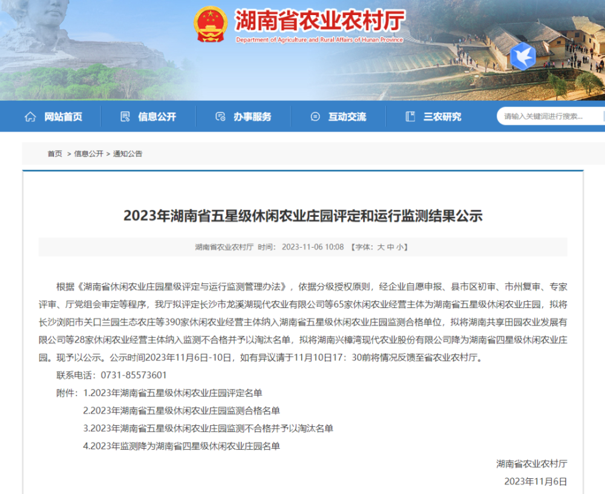The image size is (605, 494).
Task: Open attachment 4, the 降为四星级庄园名单
Action: click(181, 446)
